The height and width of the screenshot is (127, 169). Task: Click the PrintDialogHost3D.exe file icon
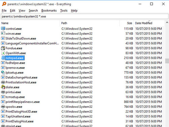click(x=3, y=111)
